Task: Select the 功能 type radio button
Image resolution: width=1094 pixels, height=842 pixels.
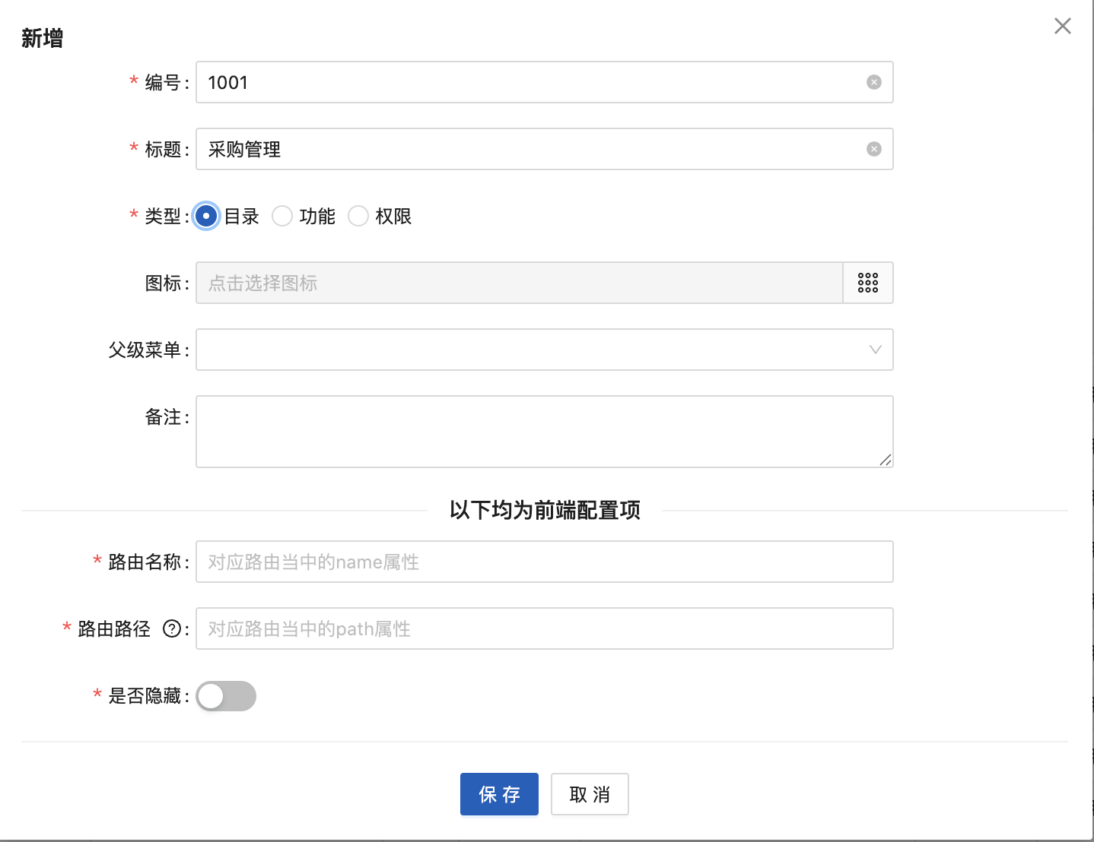Action: click(282, 216)
